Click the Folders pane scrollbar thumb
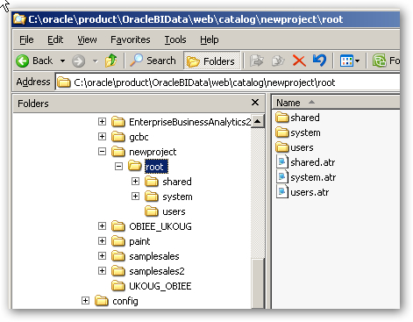This screenshot has height=322, width=413. click(258, 283)
